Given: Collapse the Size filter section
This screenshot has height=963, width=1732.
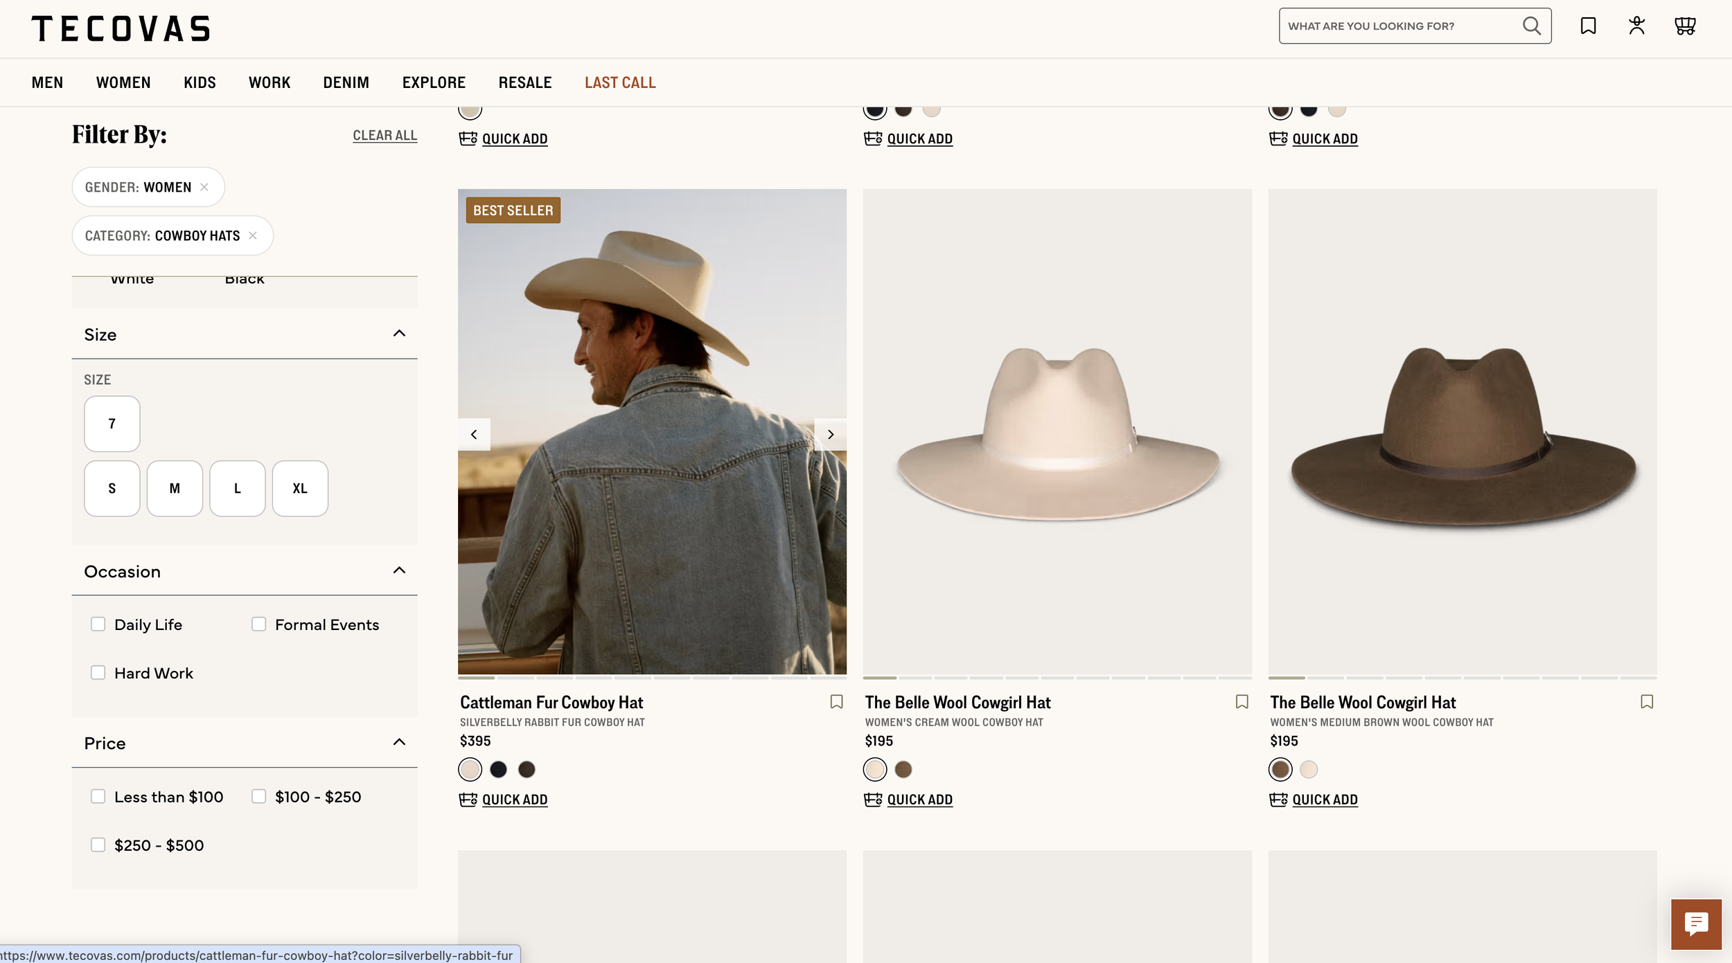Looking at the screenshot, I should point(399,334).
